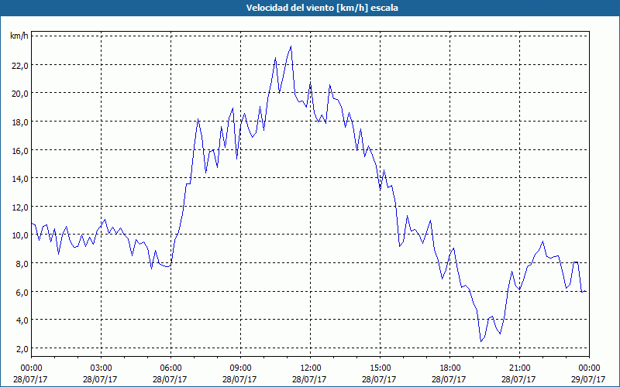Screen dimensions: 620x387
Task: Click the 12:00 time label
Action: click(x=311, y=368)
